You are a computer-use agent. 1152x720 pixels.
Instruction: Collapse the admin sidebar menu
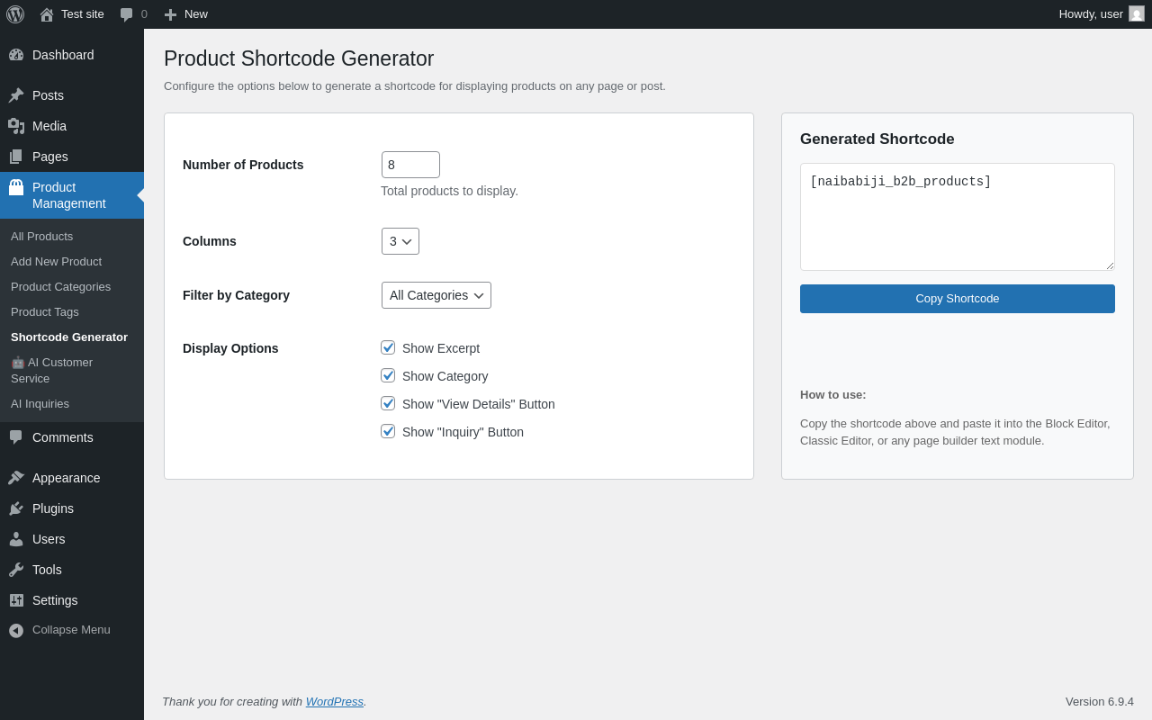[72, 630]
